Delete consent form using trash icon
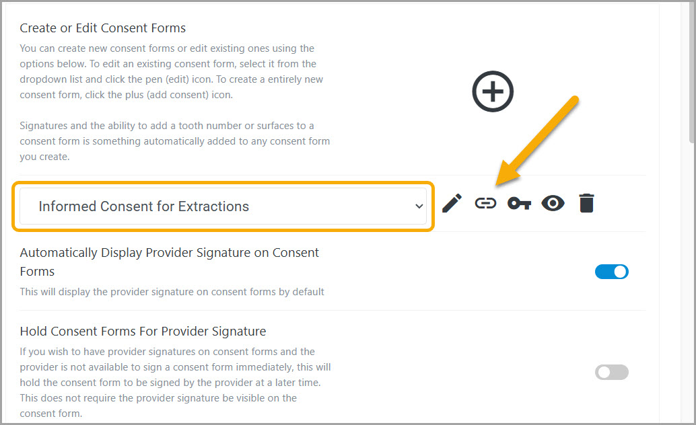 (586, 203)
